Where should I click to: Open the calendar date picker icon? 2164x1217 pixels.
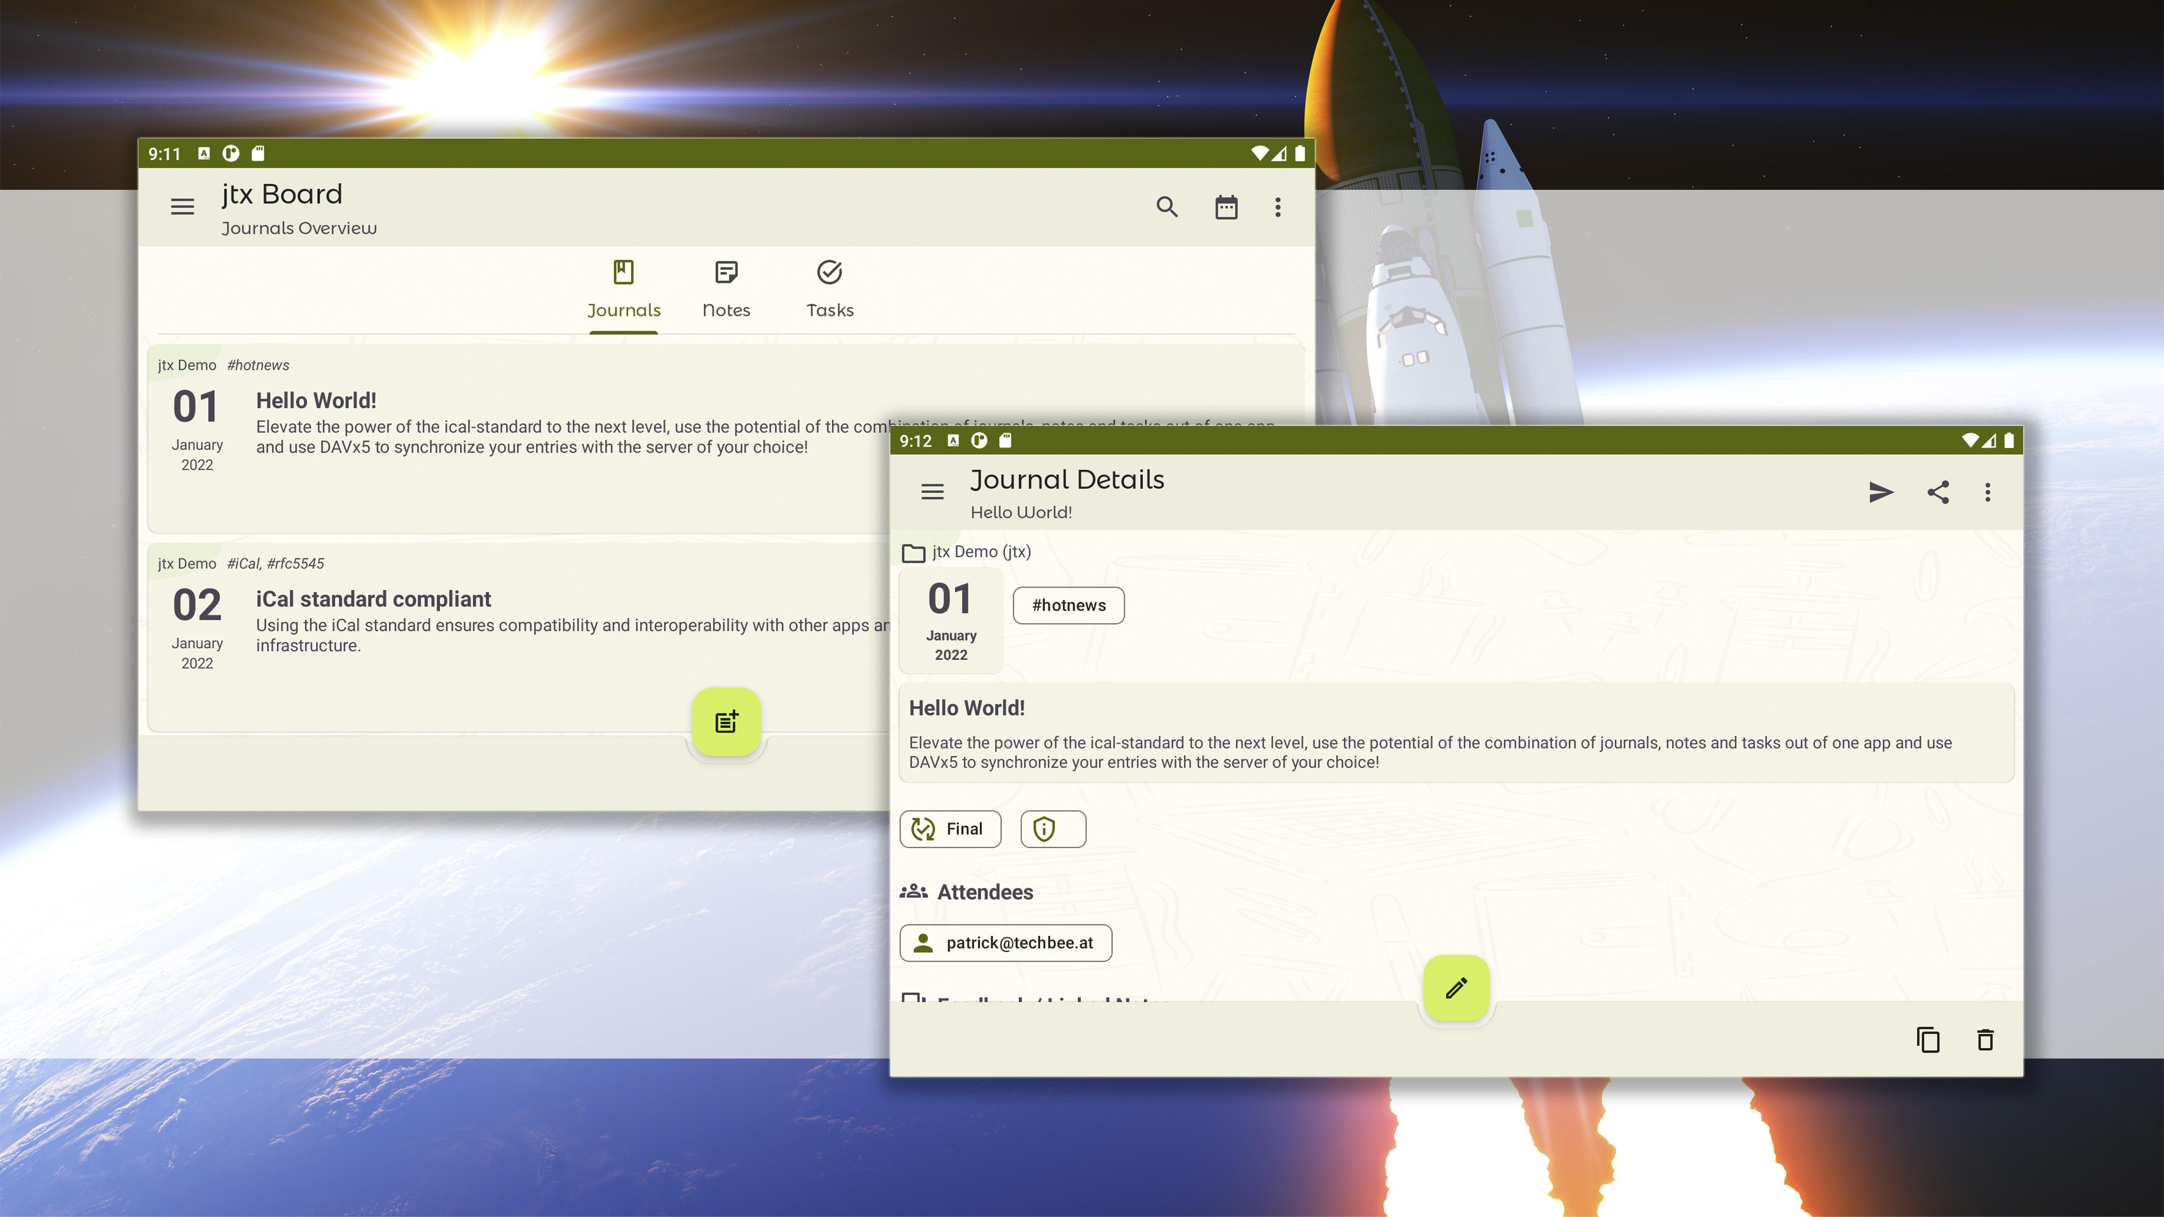pos(1226,207)
